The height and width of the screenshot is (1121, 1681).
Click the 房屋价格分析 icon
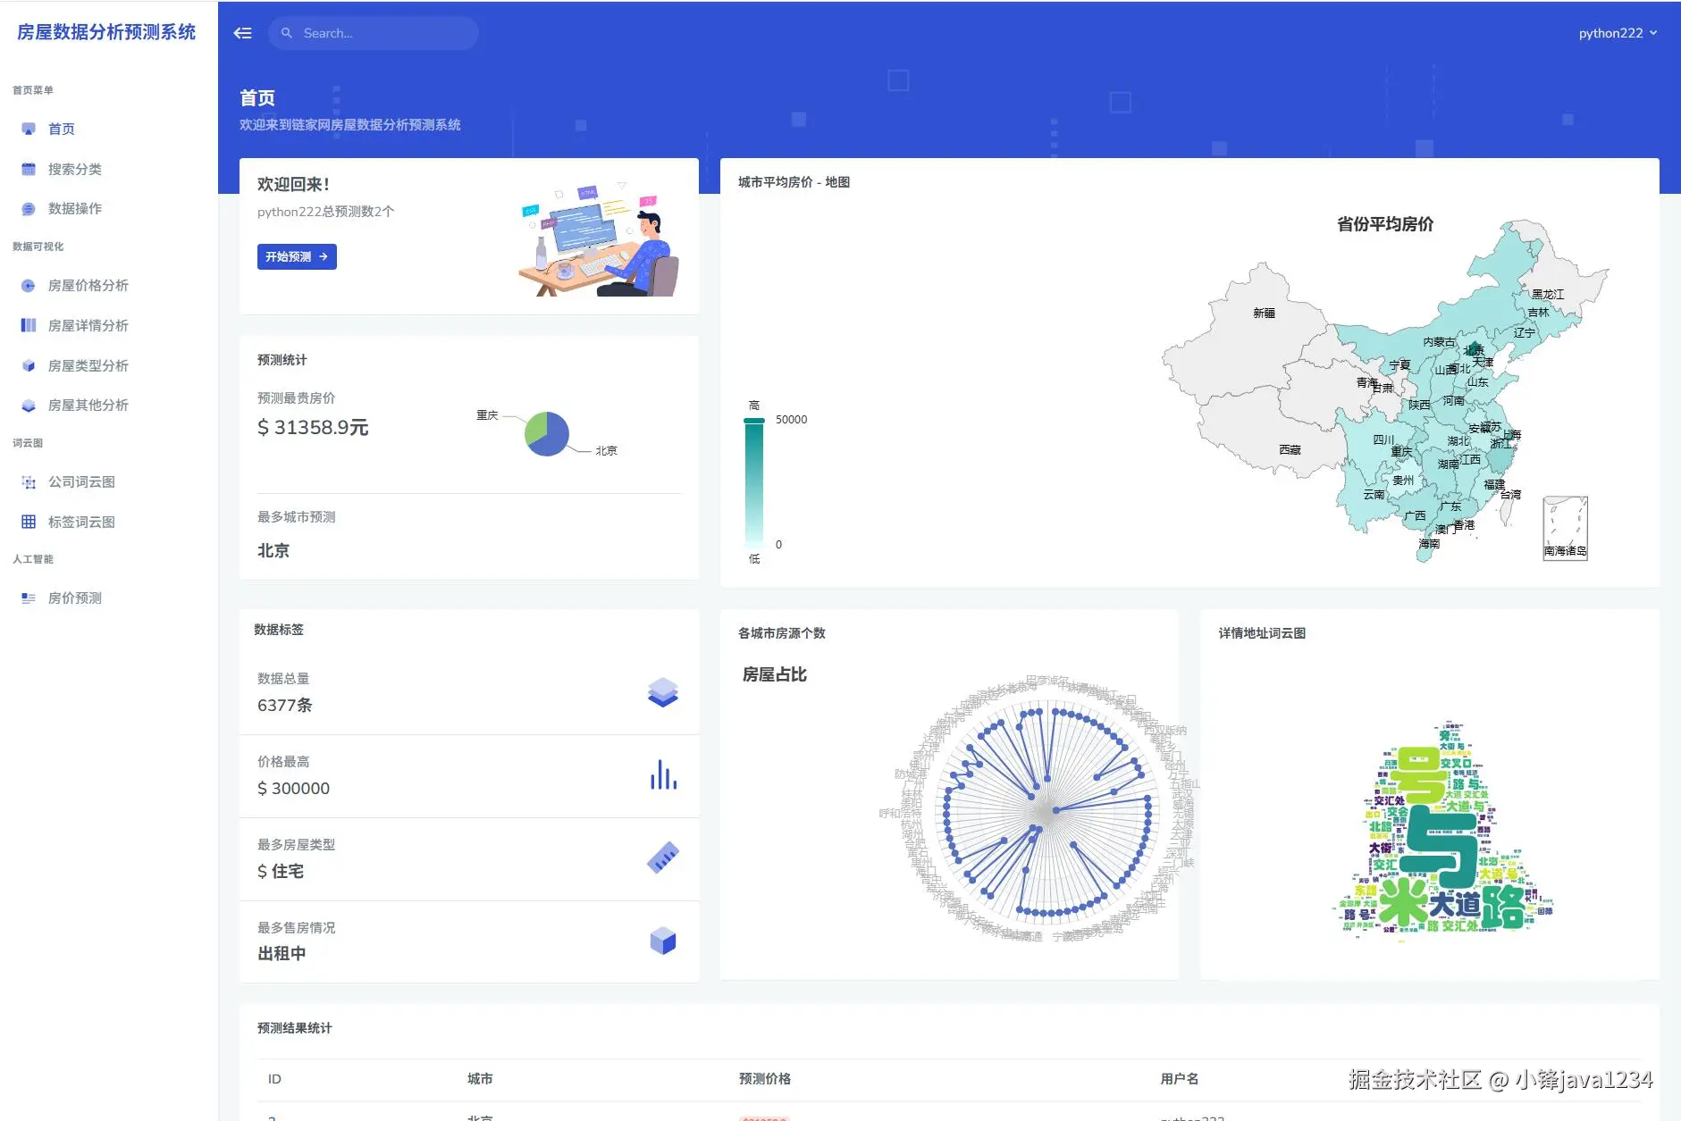click(29, 285)
